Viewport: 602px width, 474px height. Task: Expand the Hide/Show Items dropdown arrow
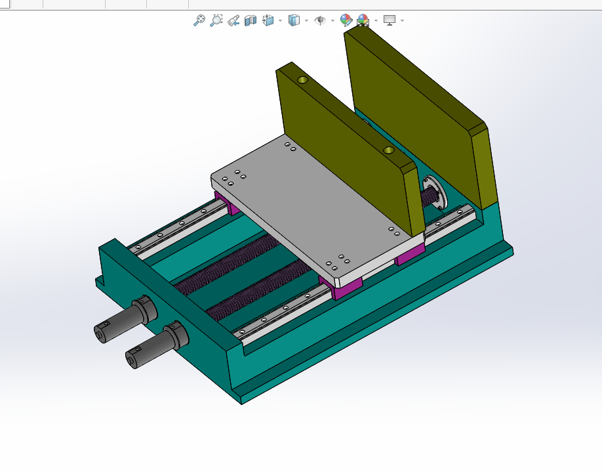tap(332, 20)
